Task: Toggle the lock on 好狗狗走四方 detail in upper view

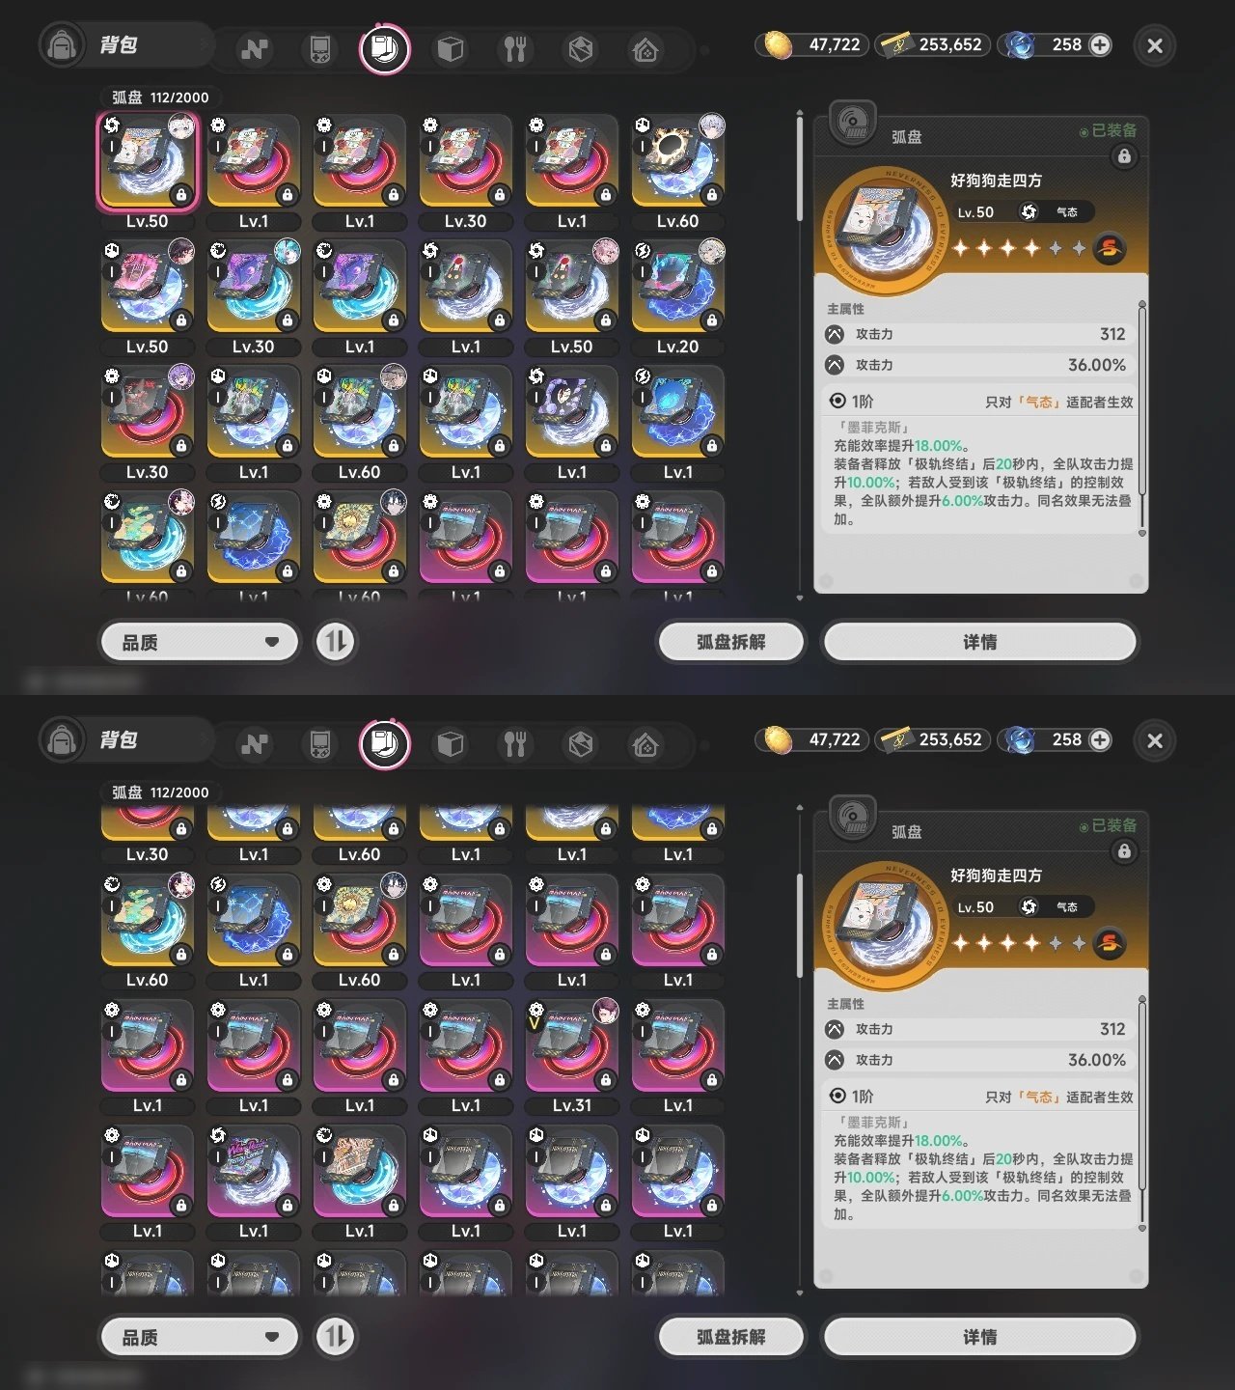Action: click(x=1124, y=156)
